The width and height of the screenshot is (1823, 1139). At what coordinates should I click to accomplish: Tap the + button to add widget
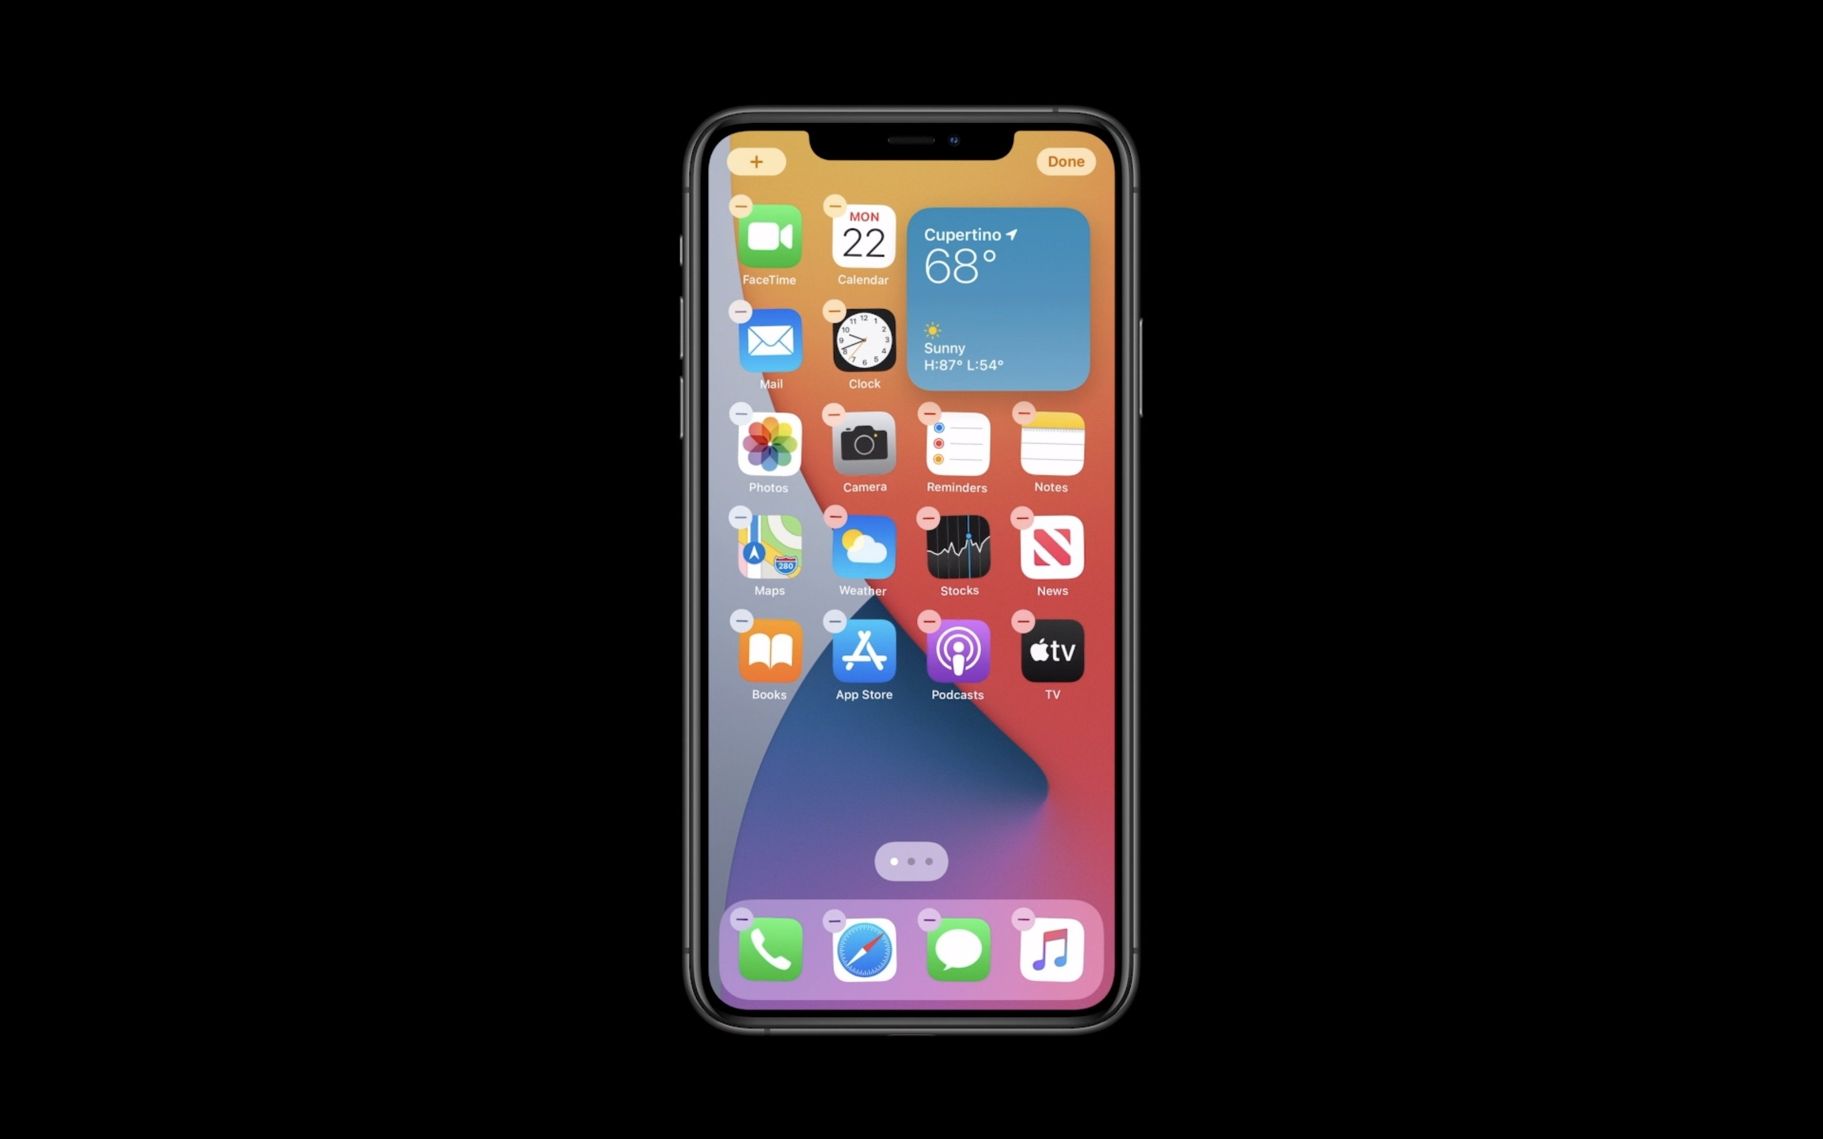pos(755,160)
